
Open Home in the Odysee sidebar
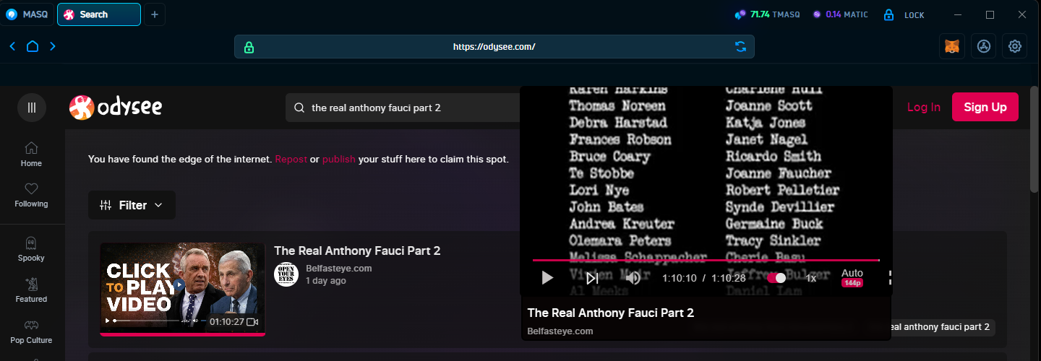click(31, 154)
